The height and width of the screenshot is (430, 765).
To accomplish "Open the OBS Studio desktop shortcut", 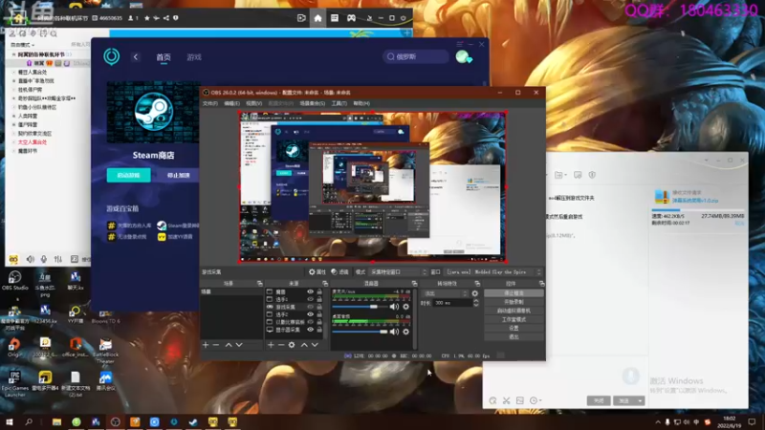I will pyautogui.click(x=14, y=280).
